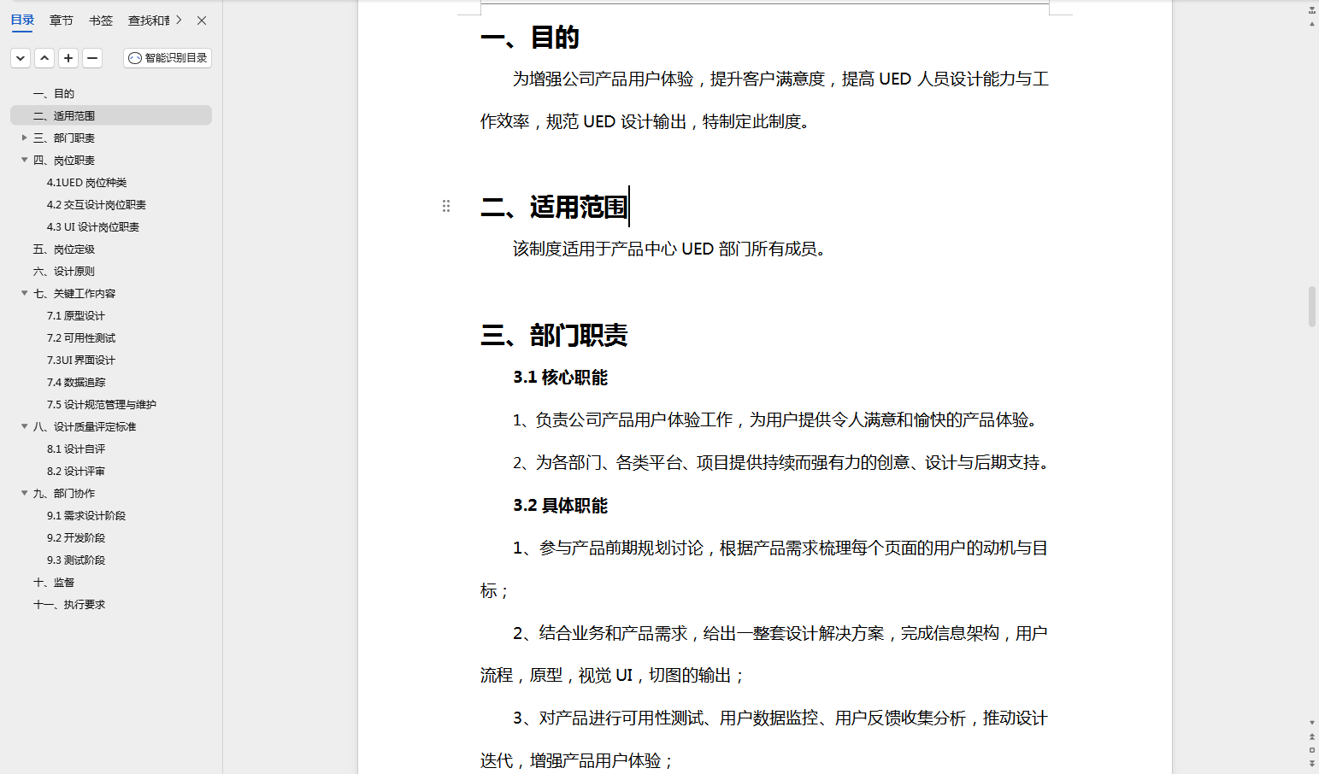Screen dimensions: 1319x774
Task: Click the scroll-up arrow of document scrollbar
Action: pos(1312,24)
